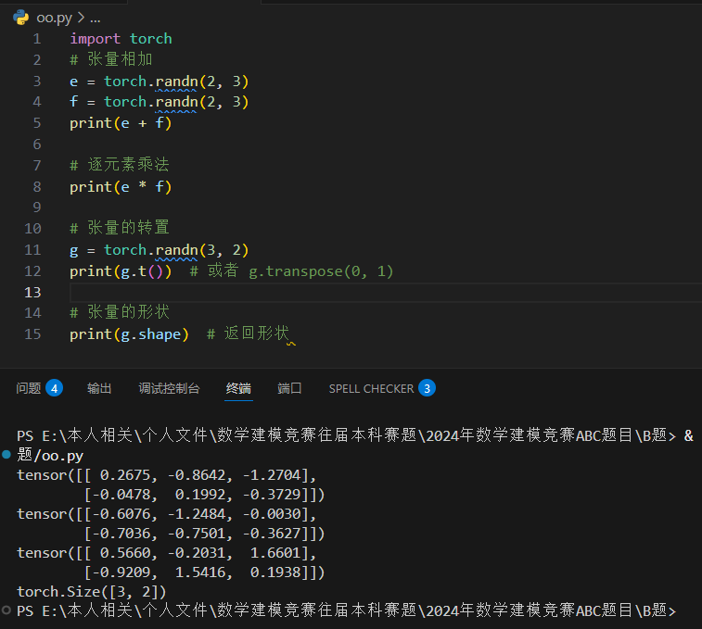Click 'print(g.shape)' on line 15
This screenshot has width=702, height=629.
pyautogui.click(x=130, y=334)
